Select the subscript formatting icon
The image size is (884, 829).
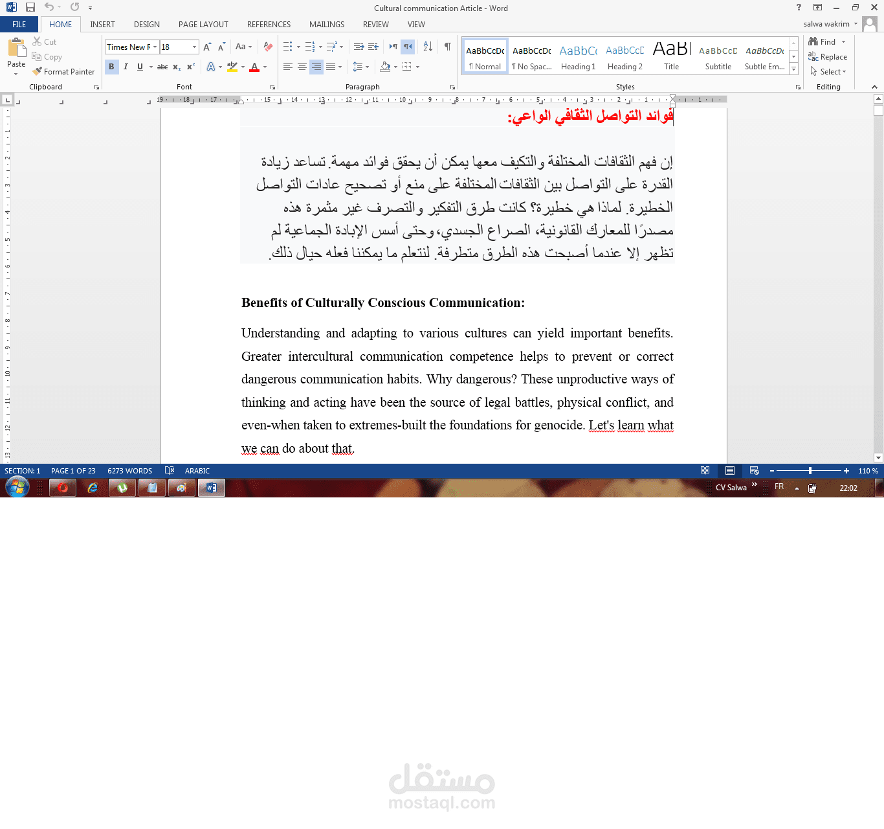point(176,67)
